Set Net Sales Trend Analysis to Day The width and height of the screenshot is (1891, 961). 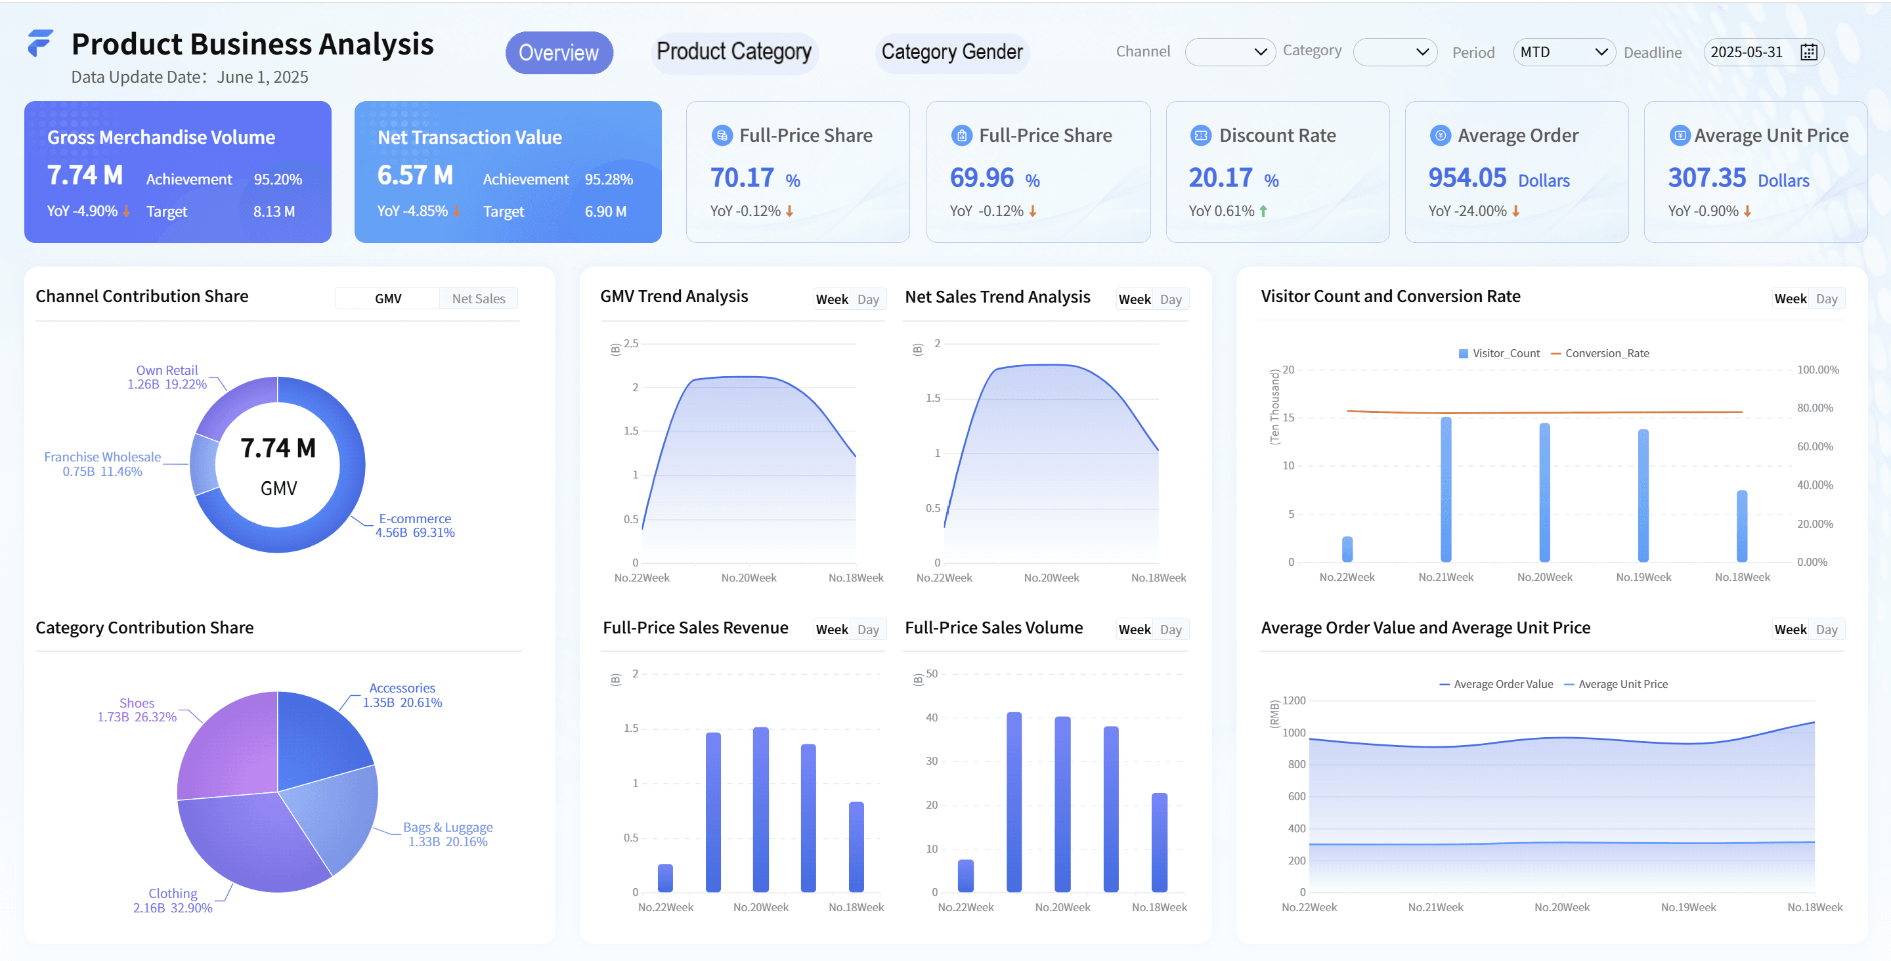tap(1171, 299)
